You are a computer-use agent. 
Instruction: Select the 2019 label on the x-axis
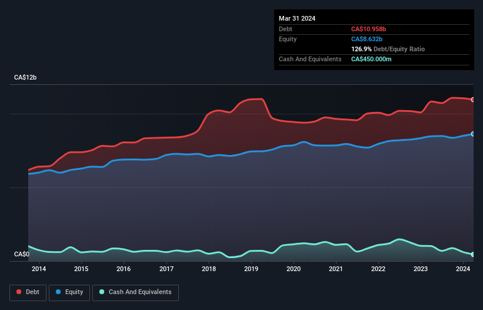(251, 269)
